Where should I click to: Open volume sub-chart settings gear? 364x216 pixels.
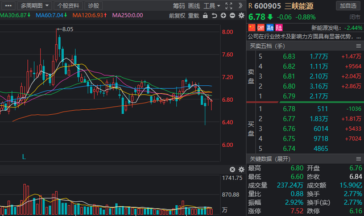241,169
